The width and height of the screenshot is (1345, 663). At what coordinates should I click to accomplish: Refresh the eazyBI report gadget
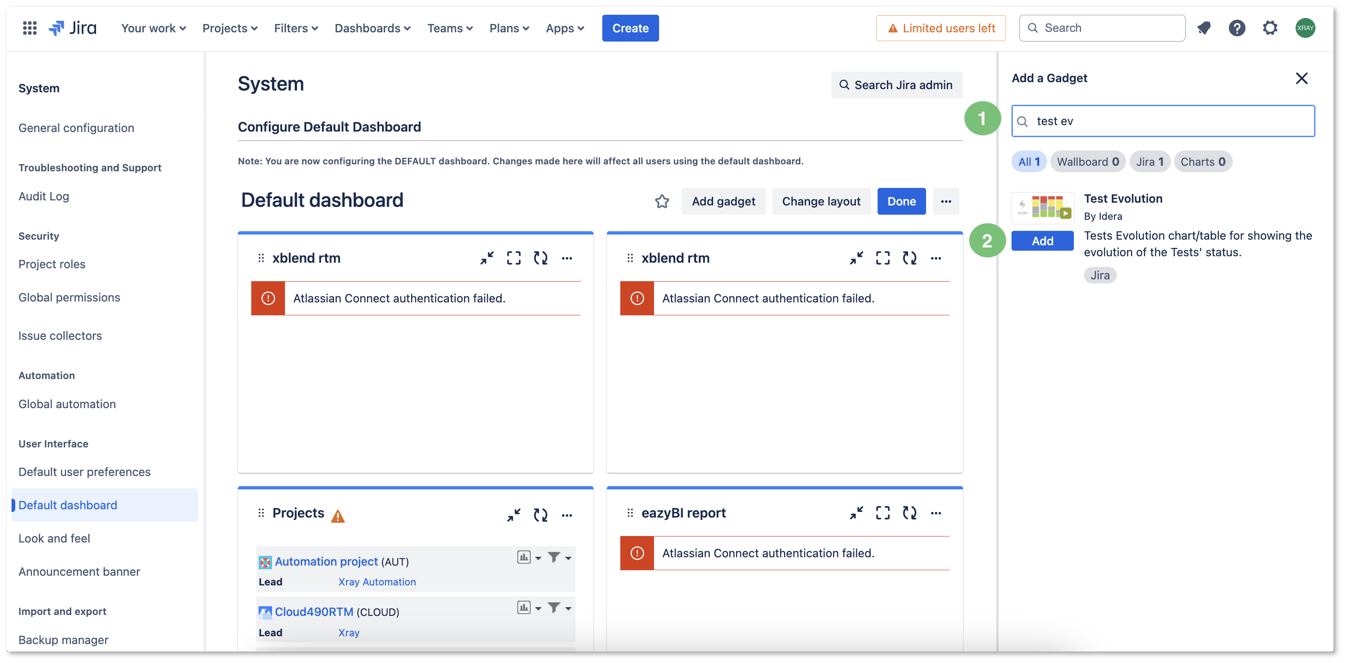point(909,513)
